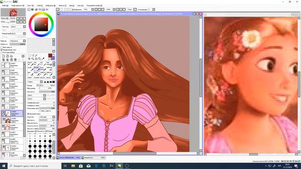The width and height of the screenshot is (301, 169).
Task: Open Task View from the taskbar
Action: click(65, 166)
